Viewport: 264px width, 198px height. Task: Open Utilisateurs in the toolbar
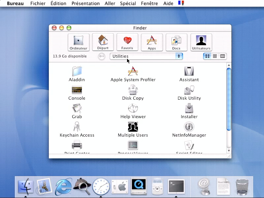[x=201, y=43]
